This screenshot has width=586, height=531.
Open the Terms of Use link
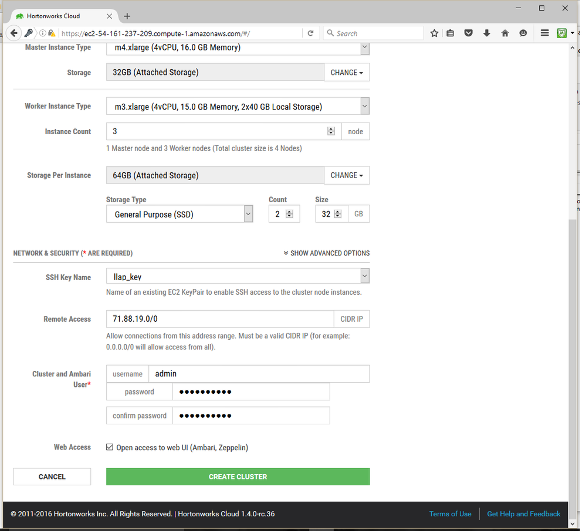click(x=450, y=513)
